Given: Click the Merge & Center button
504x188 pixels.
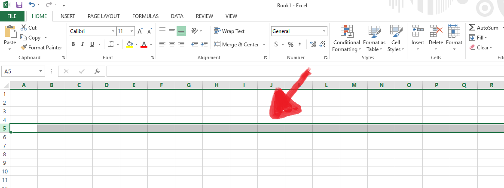Looking at the screenshot, I should point(236,44).
